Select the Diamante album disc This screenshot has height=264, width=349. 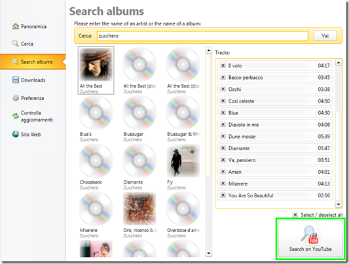pyautogui.click(x=139, y=161)
